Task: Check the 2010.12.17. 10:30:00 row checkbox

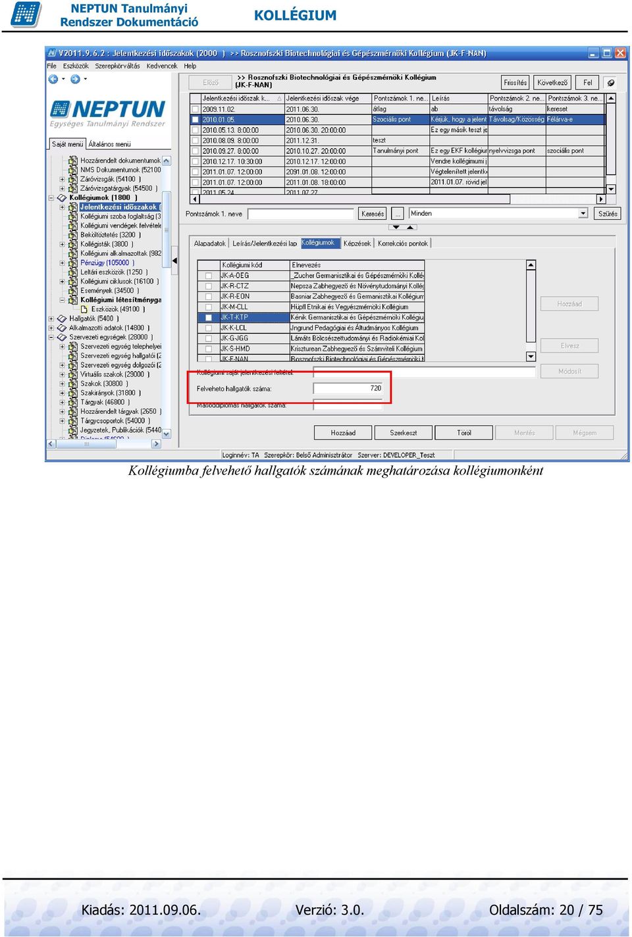Action: (195, 162)
